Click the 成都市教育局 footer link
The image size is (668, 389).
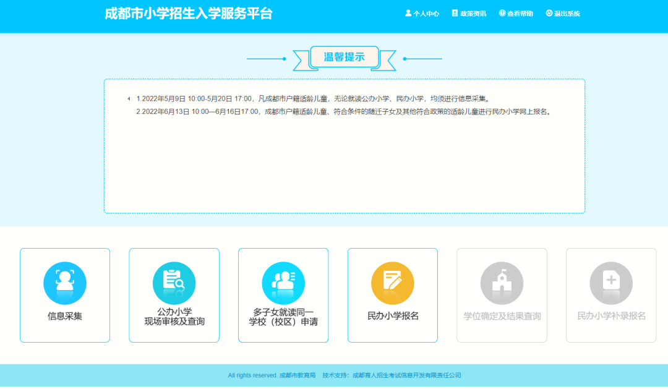(x=298, y=375)
